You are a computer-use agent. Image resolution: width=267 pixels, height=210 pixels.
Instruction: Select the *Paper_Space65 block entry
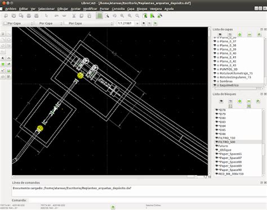point(230,154)
